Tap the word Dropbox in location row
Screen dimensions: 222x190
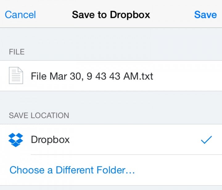pos(50,140)
